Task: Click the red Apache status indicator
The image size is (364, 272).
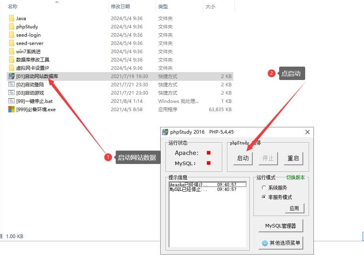Action: point(208,153)
